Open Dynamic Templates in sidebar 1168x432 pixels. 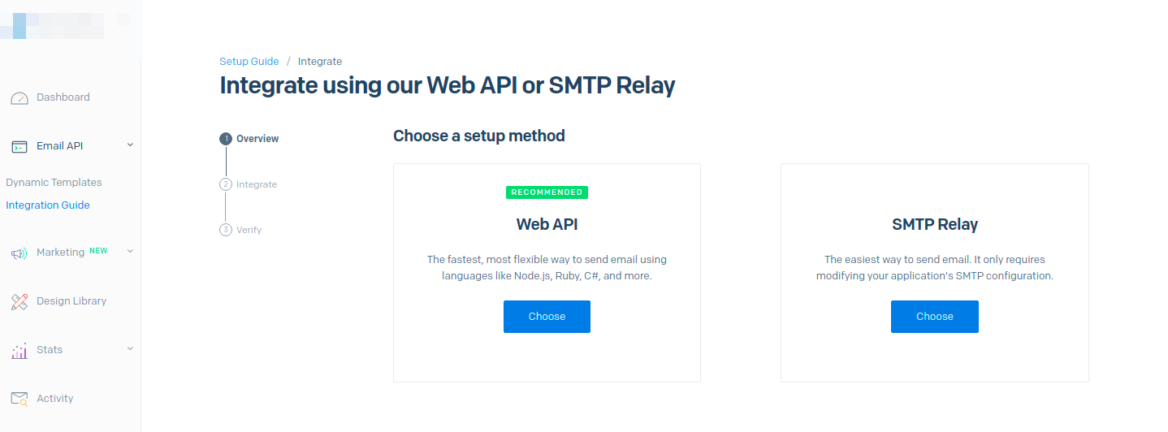pyautogui.click(x=54, y=183)
